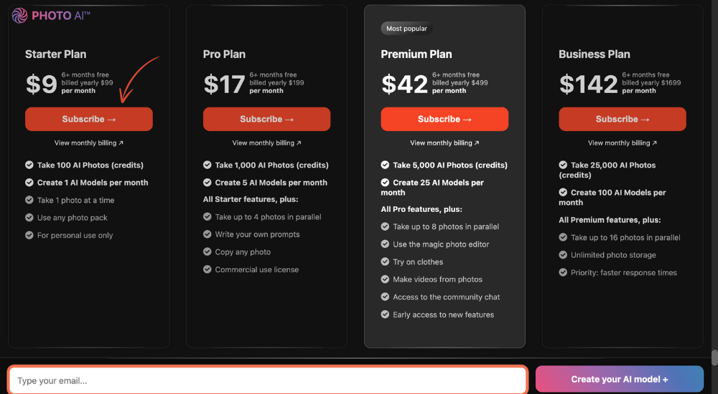Click Create your AI model button
The width and height of the screenshot is (718, 394).
pyautogui.click(x=619, y=380)
